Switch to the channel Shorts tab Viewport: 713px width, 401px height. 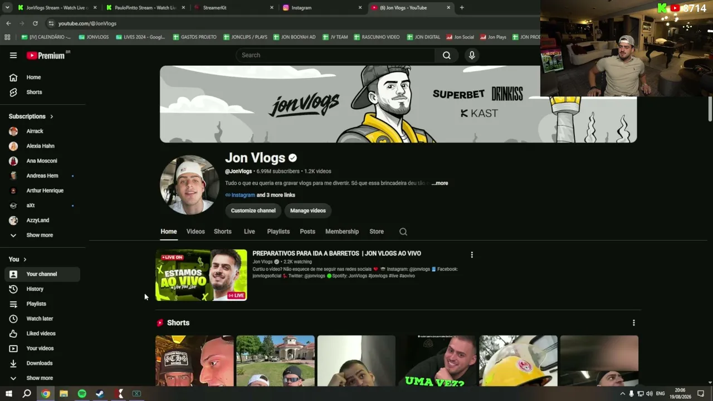click(222, 232)
